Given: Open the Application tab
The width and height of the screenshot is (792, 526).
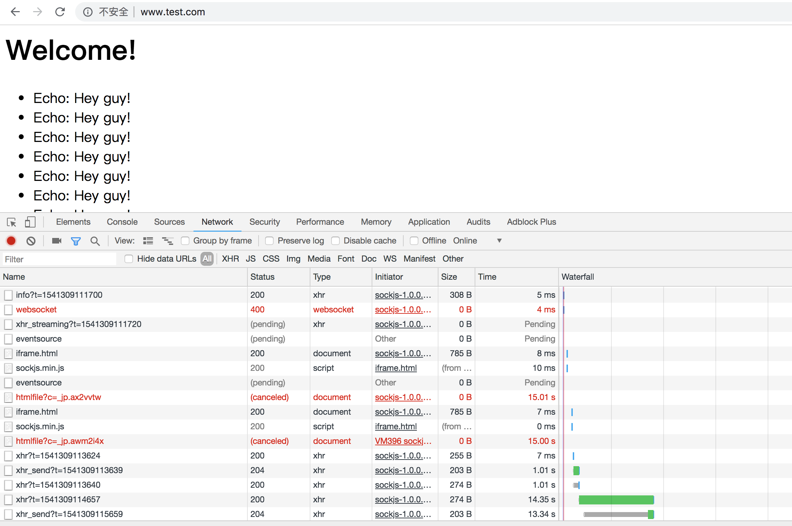Looking at the screenshot, I should 429,222.
